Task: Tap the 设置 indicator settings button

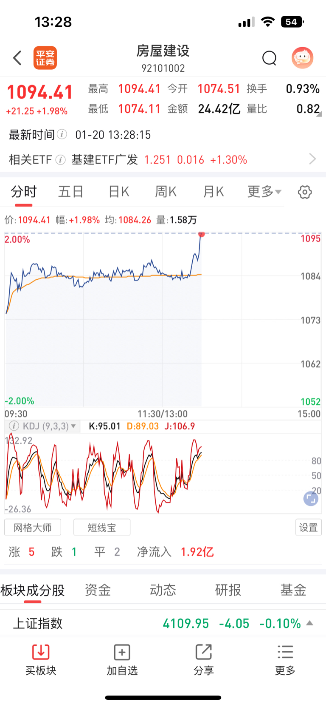Action: click(309, 527)
